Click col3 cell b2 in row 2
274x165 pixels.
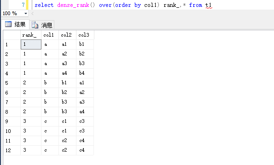(x=85, y=54)
